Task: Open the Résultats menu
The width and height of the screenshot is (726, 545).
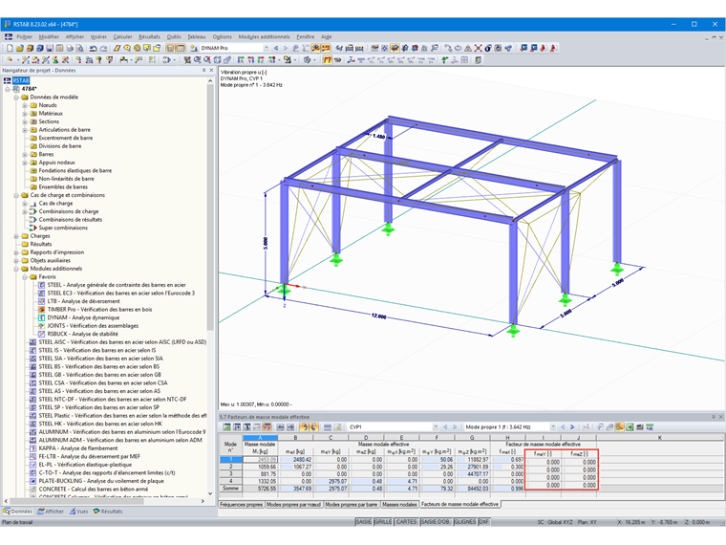Action: coord(149,36)
